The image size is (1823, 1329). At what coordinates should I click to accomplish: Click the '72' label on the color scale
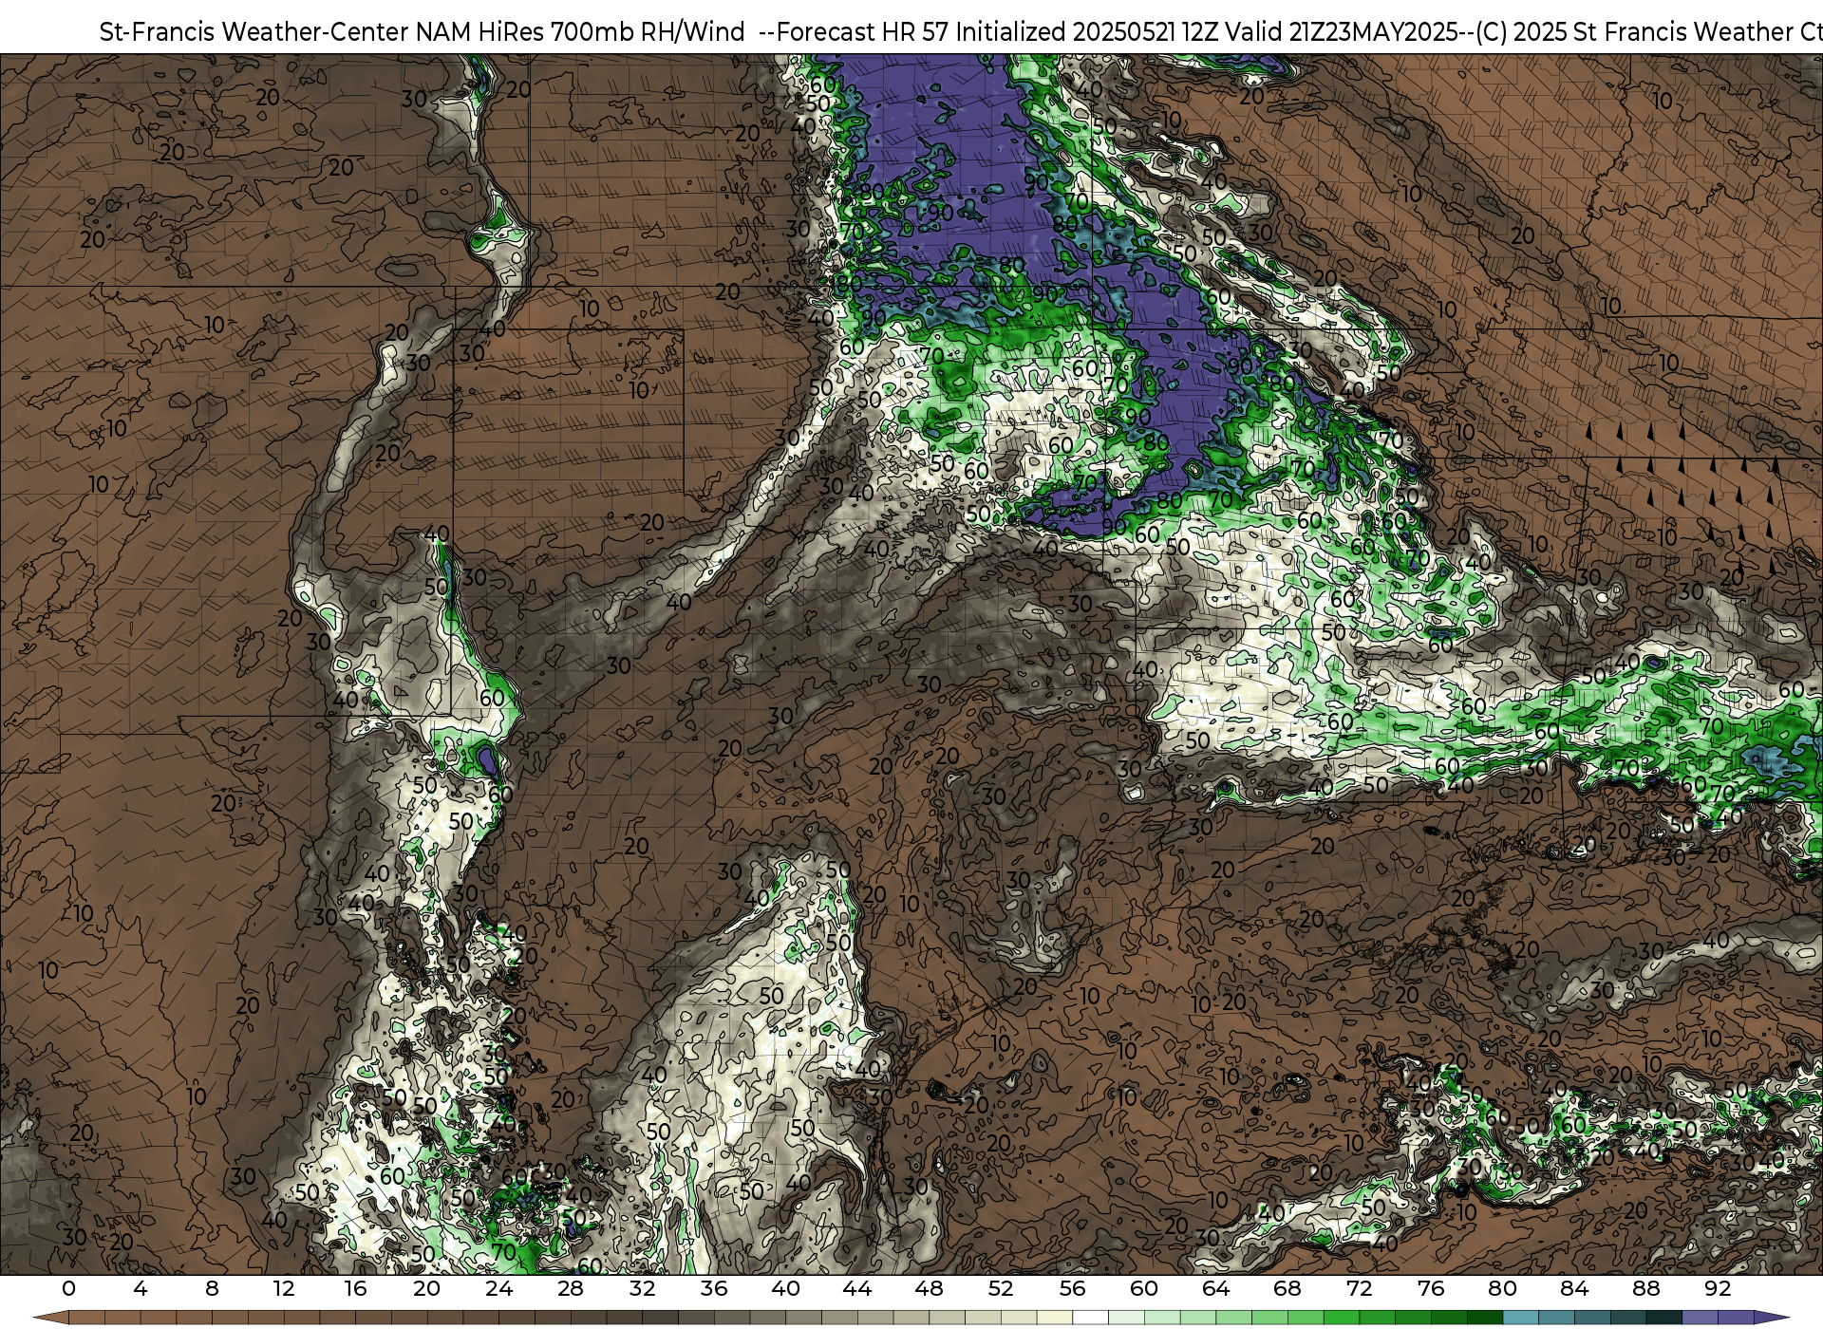click(1359, 1289)
